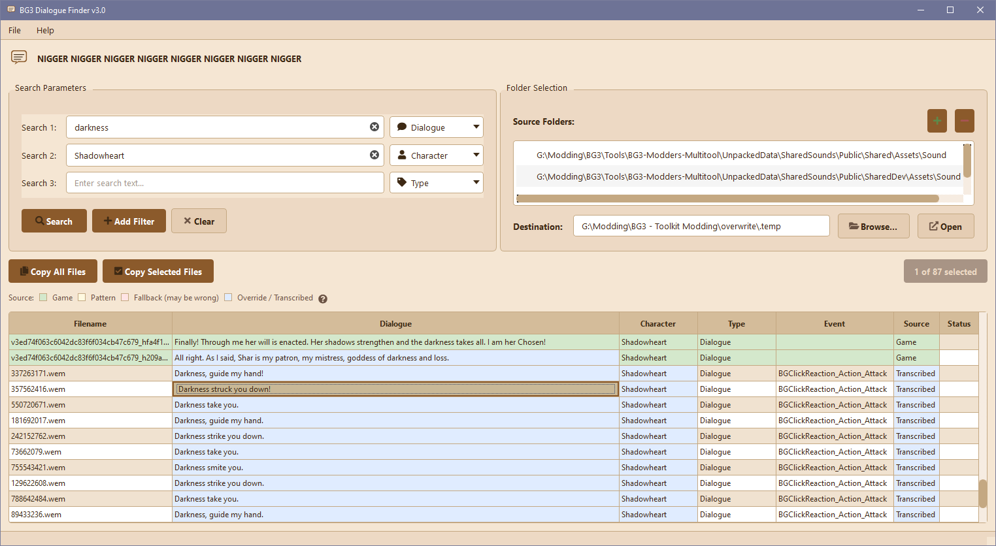The image size is (996, 546).
Task: Select filename 755543421.wem
Action: point(90,467)
